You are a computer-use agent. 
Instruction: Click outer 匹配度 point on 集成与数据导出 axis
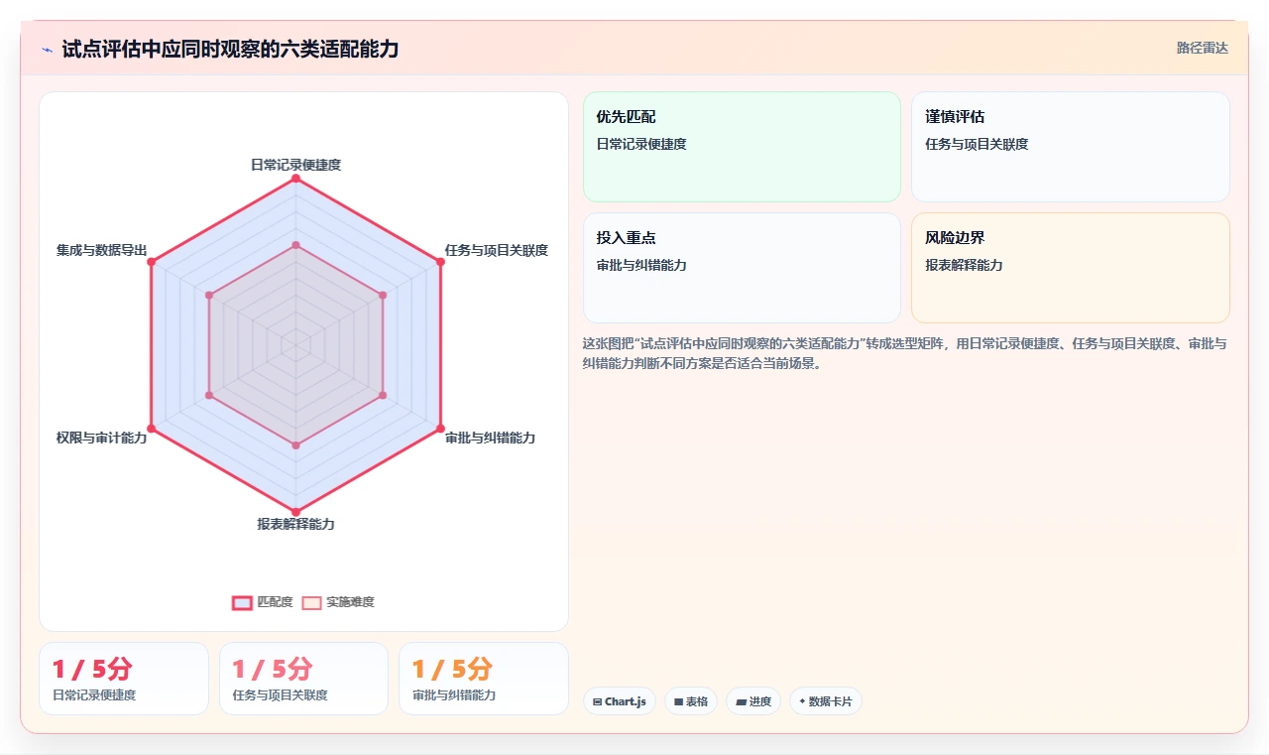tap(151, 261)
